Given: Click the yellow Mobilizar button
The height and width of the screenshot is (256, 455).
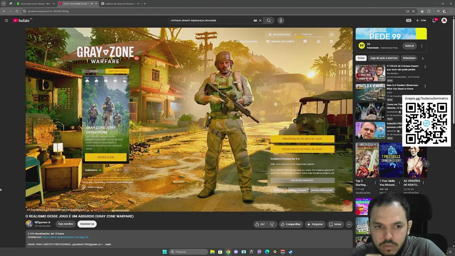Looking at the screenshot, I should 106,157.
